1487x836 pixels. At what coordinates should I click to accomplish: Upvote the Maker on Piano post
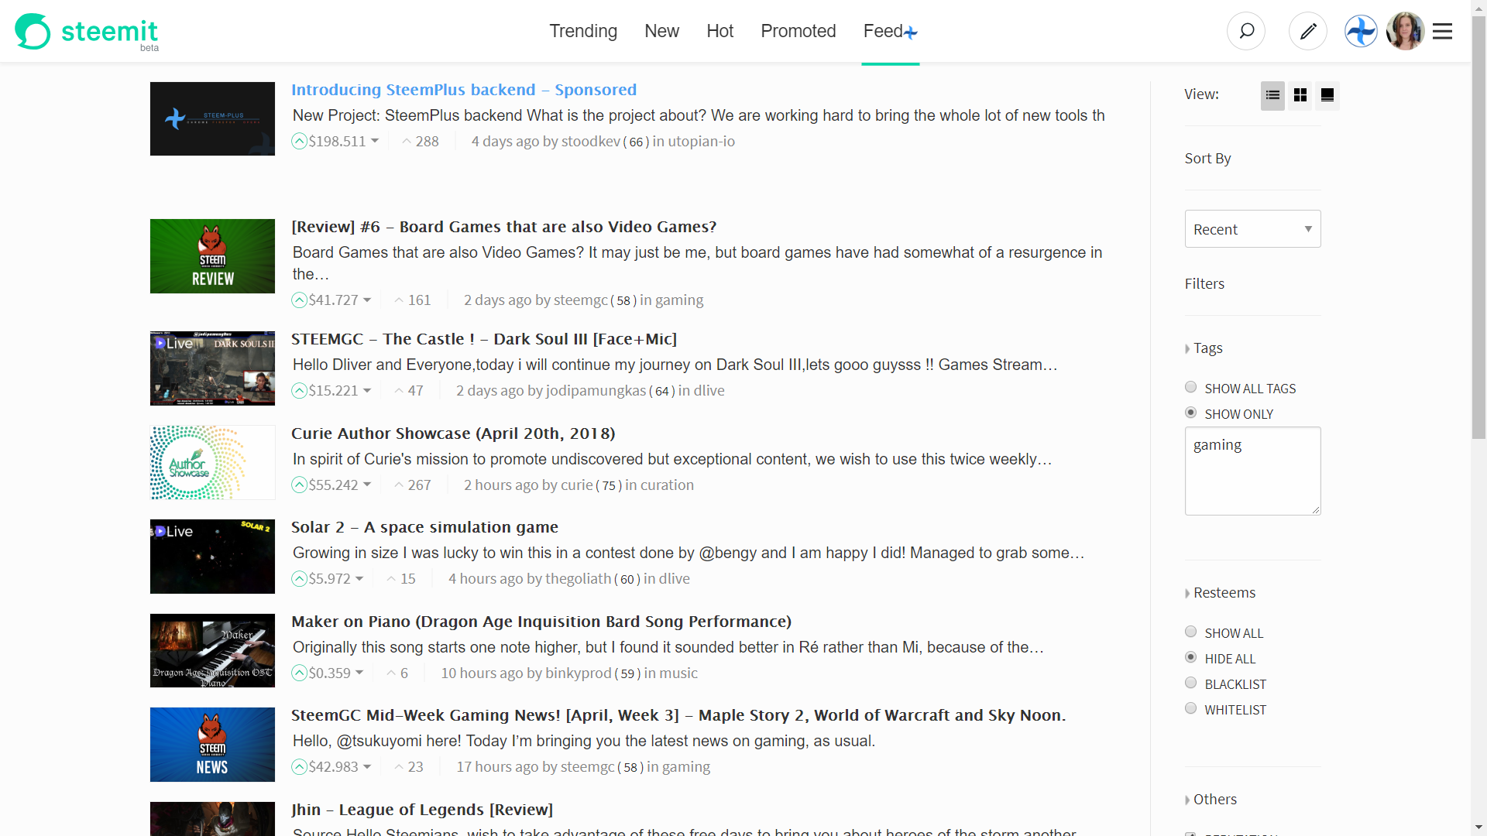coord(299,673)
